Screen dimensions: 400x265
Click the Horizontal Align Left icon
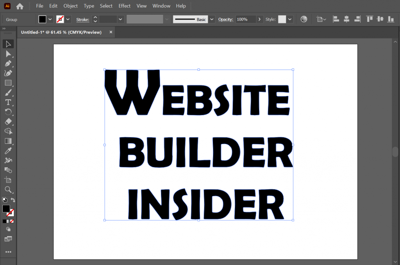coord(336,19)
